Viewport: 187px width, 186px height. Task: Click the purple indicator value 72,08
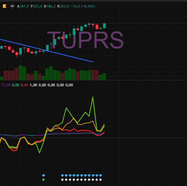pyautogui.click(x=5, y=85)
